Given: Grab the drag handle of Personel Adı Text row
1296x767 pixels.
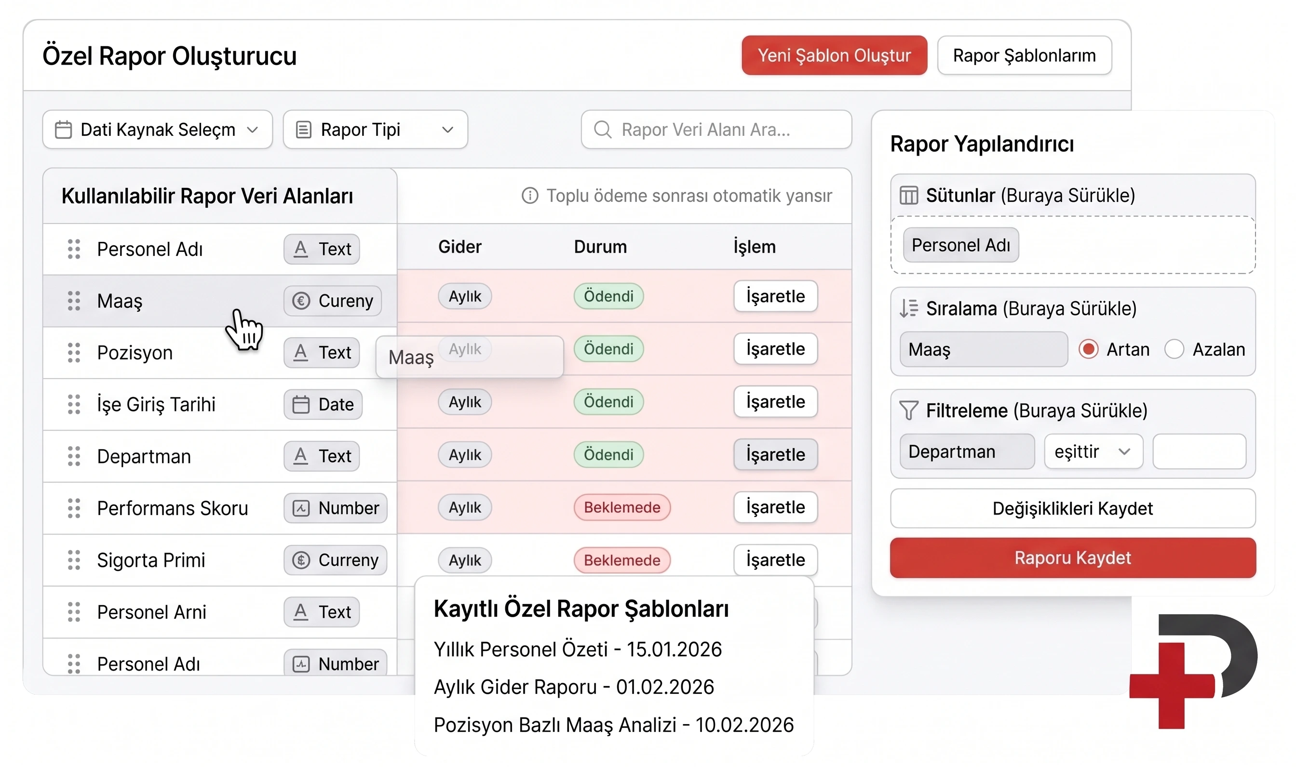Looking at the screenshot, I should point(74,249).
